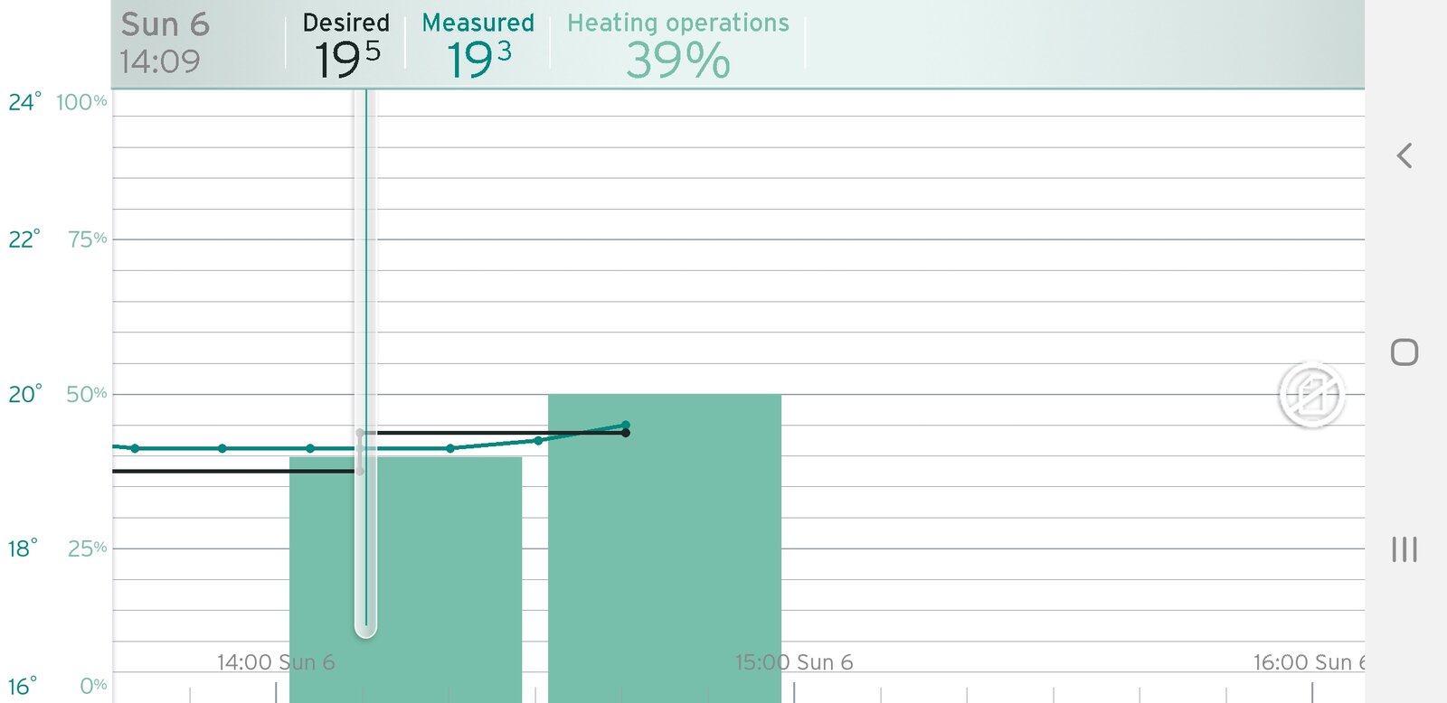Image resolution: width=1447 pixels, height=703 pixels.
Task: Click the 16:00 Sun 6 time label
Action: 1308,662
